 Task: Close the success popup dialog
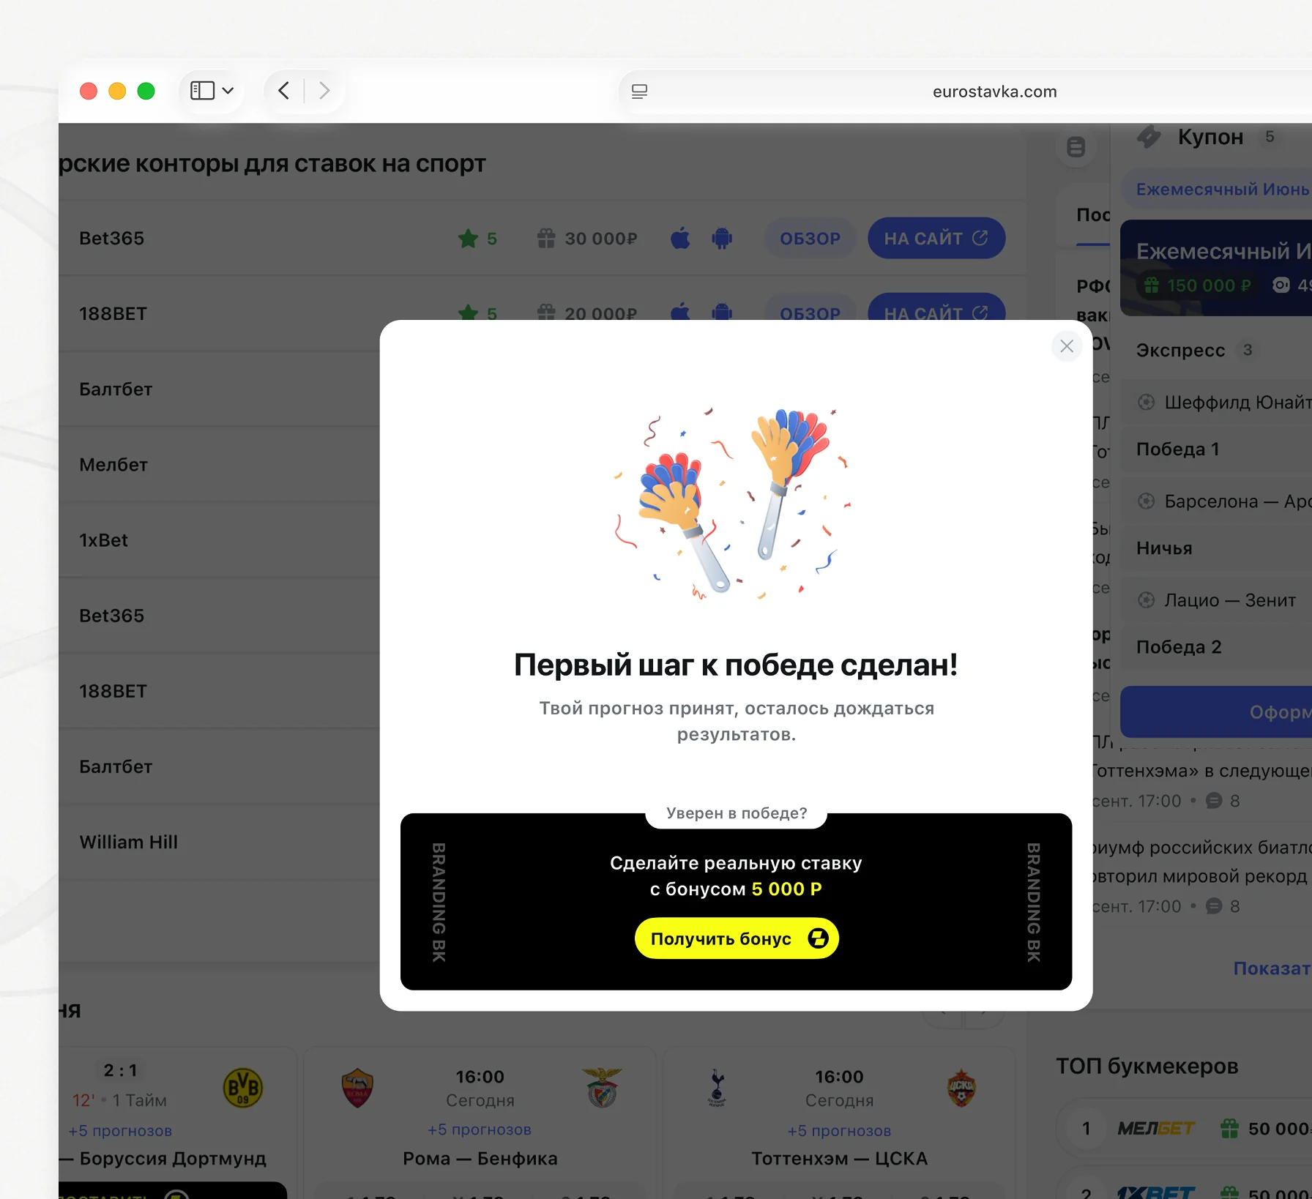(1067, 346)
